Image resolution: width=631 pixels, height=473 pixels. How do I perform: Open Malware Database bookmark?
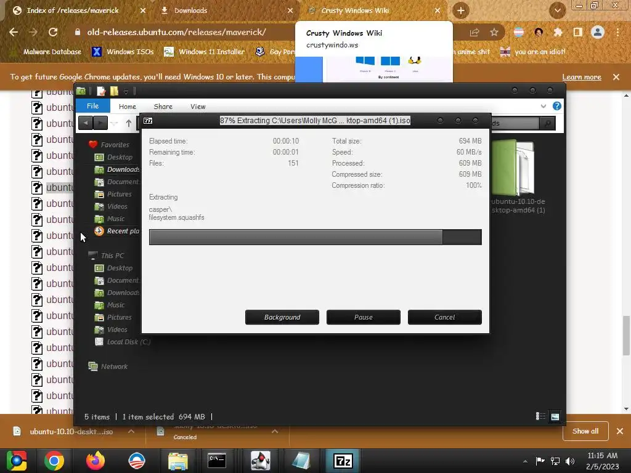(46, 52)
